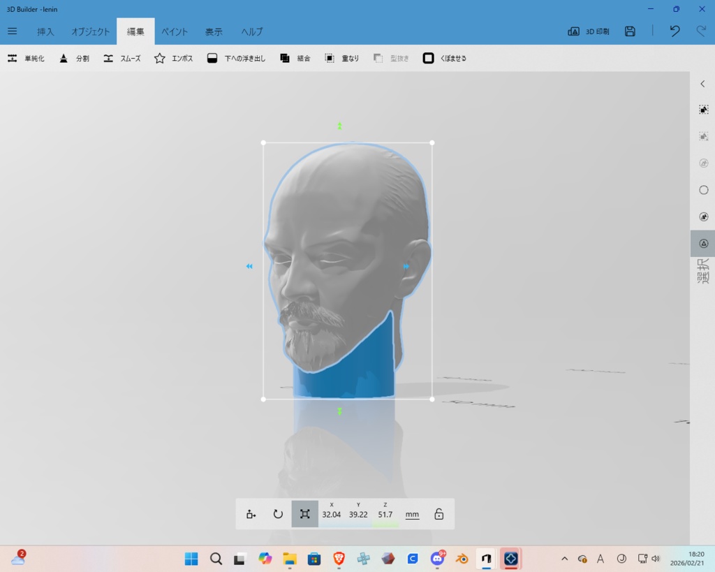
Task: Select the 重なり (Intersect) tool
Action: [341, 59]
